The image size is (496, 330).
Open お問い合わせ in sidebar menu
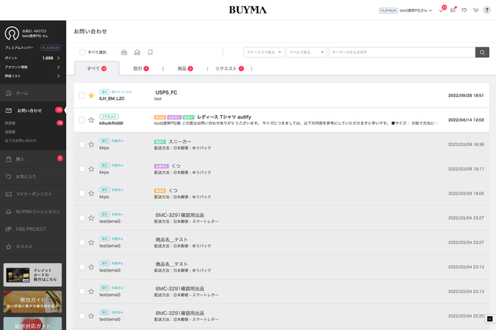point(33,110)
